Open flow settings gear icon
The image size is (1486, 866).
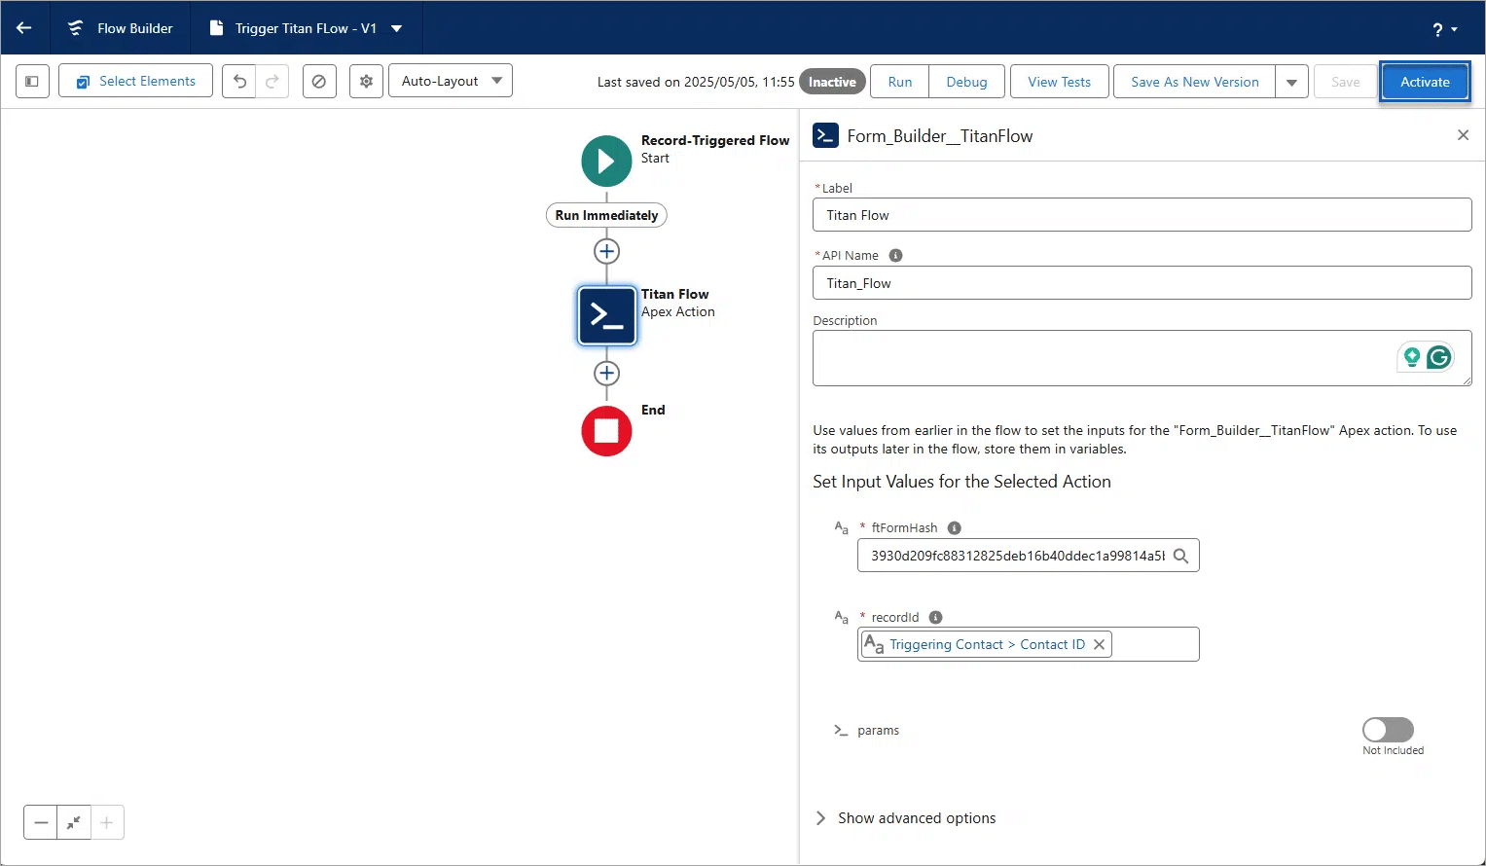click(x=366, y=82)
